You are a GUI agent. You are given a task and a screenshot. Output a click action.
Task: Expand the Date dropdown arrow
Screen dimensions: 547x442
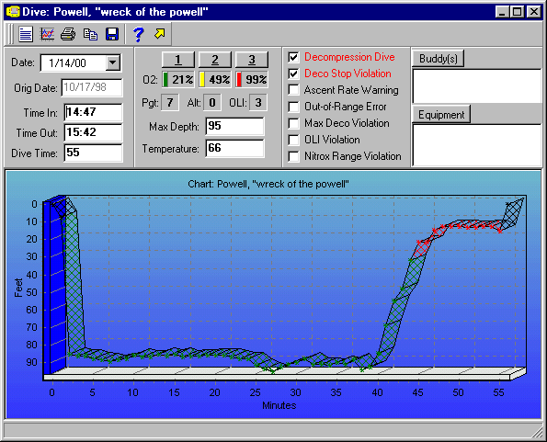(113, 62)
